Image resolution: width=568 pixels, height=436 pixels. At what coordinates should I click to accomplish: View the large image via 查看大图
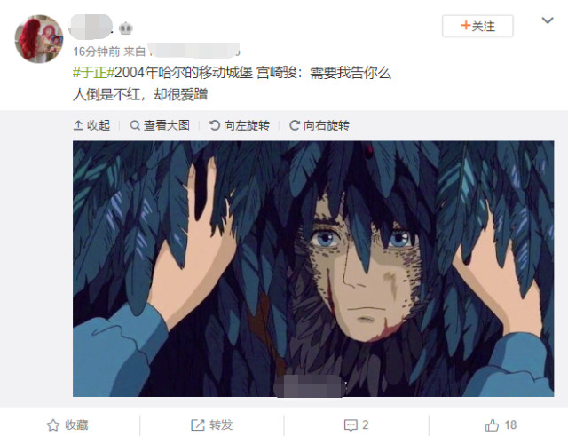coord(160,125)
